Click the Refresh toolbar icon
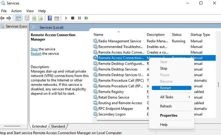The width and height of the screenshot is (221, 135). pyautogui.click(x=34, y=18)
